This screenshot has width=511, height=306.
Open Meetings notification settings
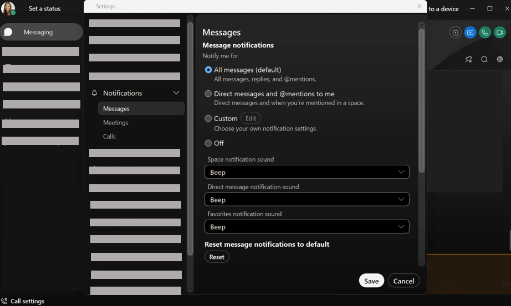[x=116, y=122]
